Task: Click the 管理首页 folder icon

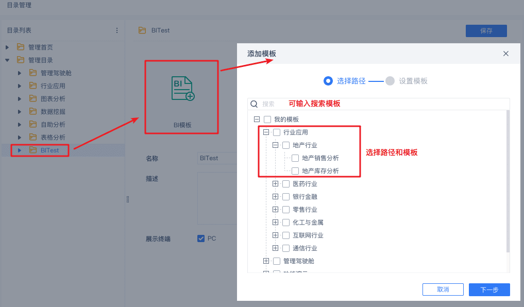Action: pos(21,47)
